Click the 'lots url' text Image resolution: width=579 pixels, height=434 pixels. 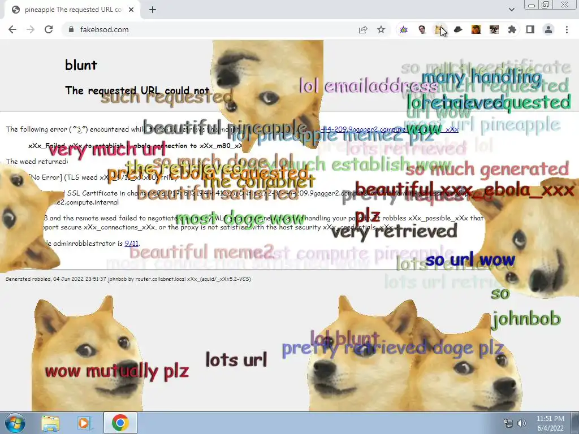click(x=236, y=359)
